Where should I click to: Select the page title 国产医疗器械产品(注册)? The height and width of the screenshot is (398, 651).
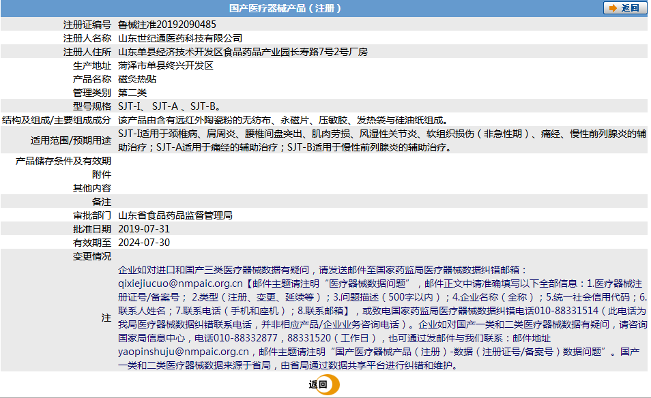tap(285, 8)
